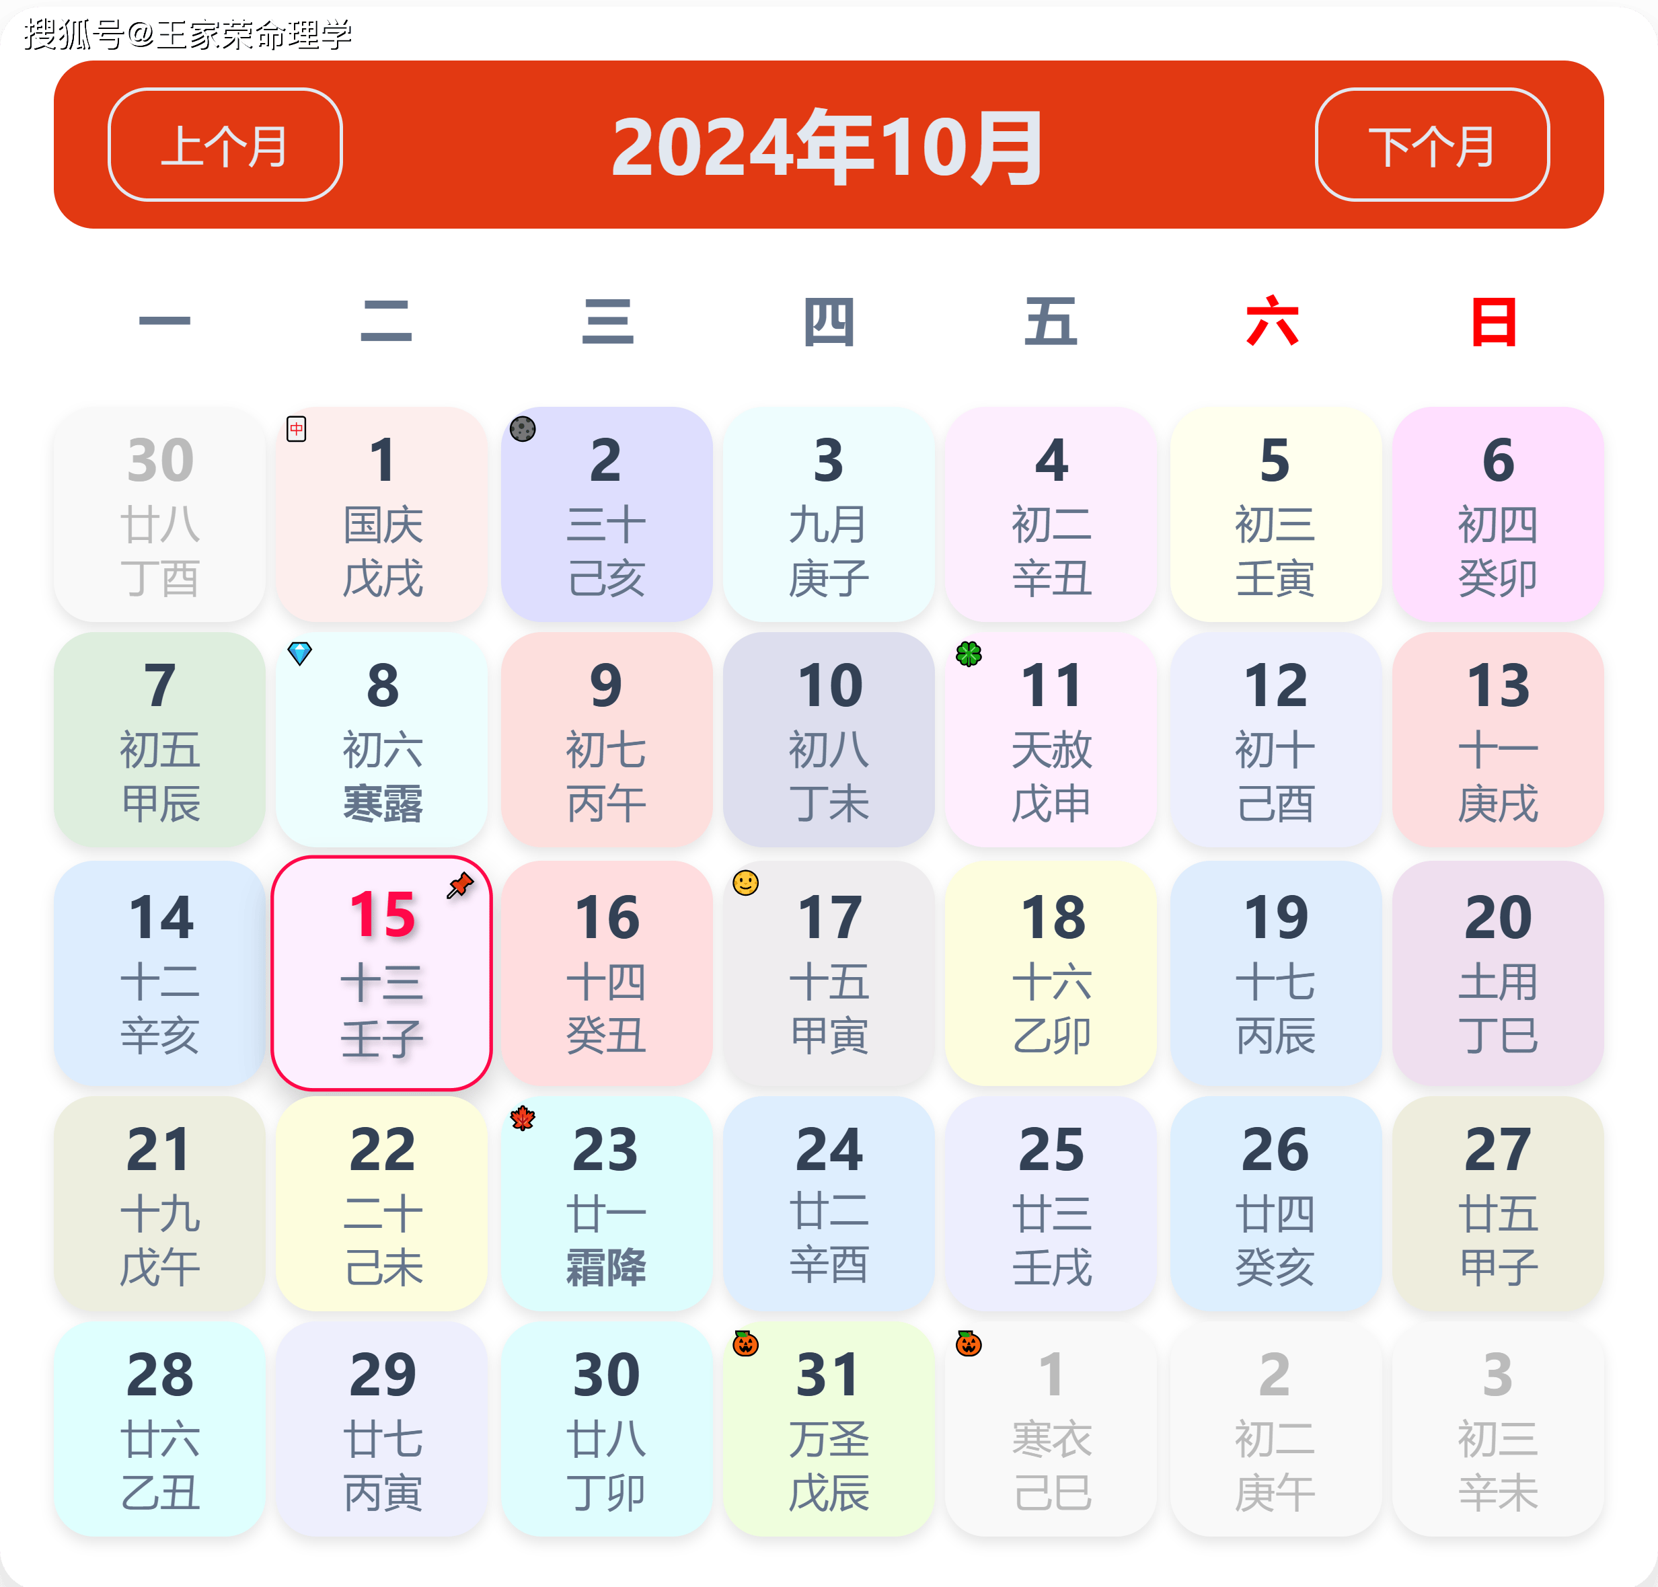Click the Wednesday column header 三
The image size is (1658, 1587).
click(x=607, y=321)
